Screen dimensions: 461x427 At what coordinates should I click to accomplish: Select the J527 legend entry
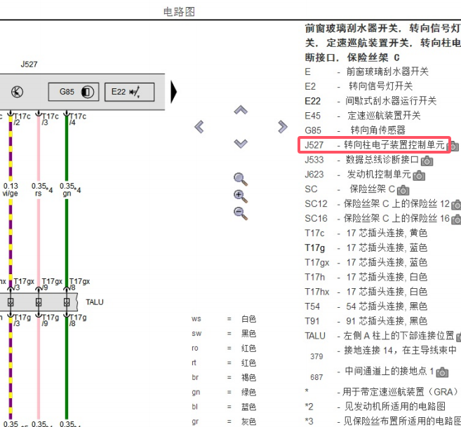[x=374, y=144]
